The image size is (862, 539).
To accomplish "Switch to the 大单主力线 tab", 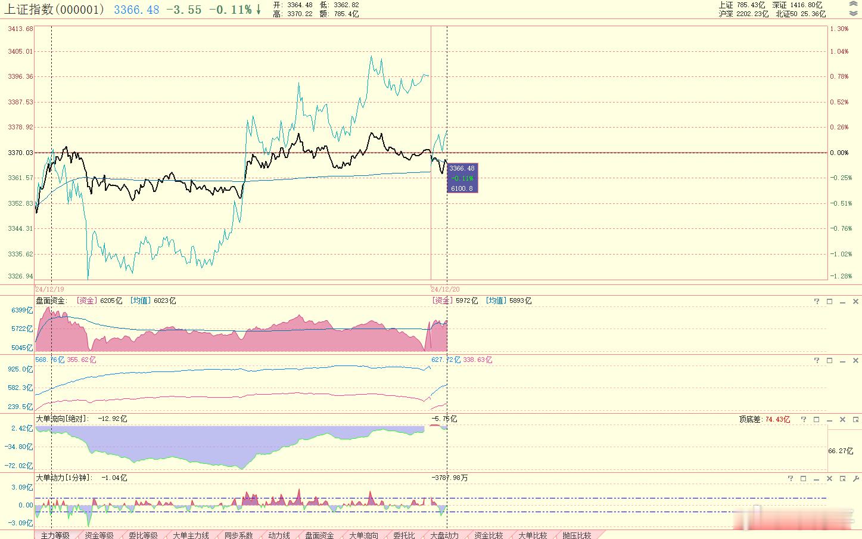I will pyautogui.click(x=191, y=535).
